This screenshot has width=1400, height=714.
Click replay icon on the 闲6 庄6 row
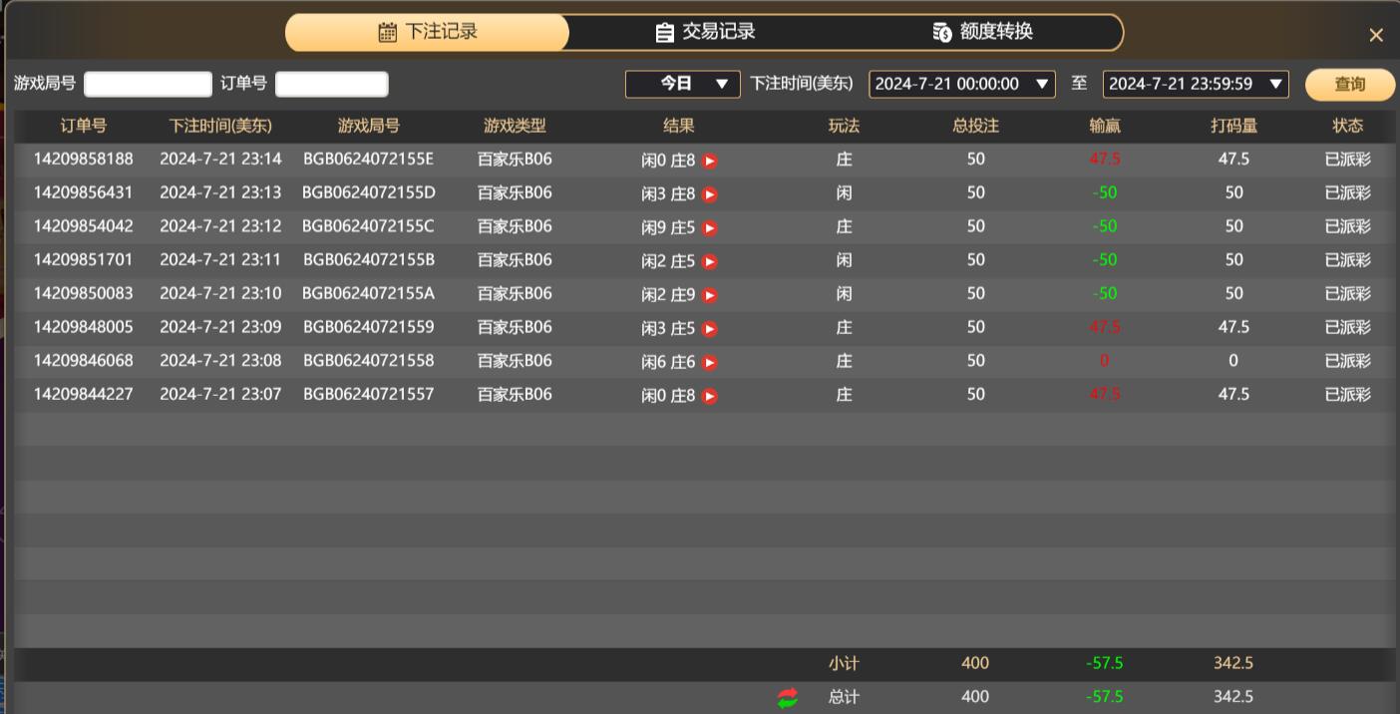[709, 362]
